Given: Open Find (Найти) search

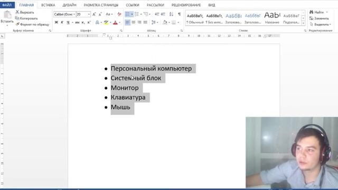Looking at the screenshot, I should click(317, 12).
